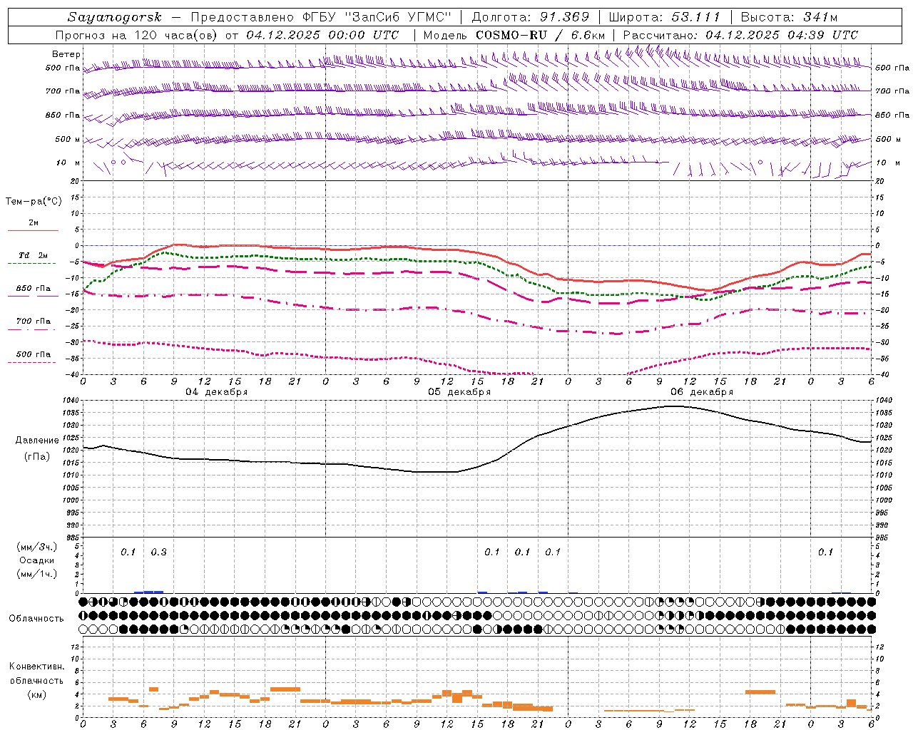Screen dimensions: 913x730
Task: Click the "05 декабря" date label
Action: pos(459,392)
